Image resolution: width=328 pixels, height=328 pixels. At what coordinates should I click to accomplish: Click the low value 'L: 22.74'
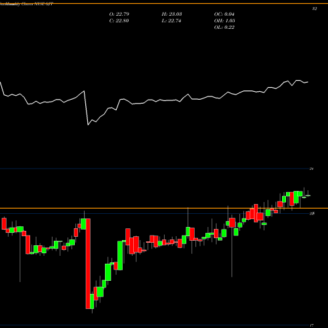click(171, 21)
